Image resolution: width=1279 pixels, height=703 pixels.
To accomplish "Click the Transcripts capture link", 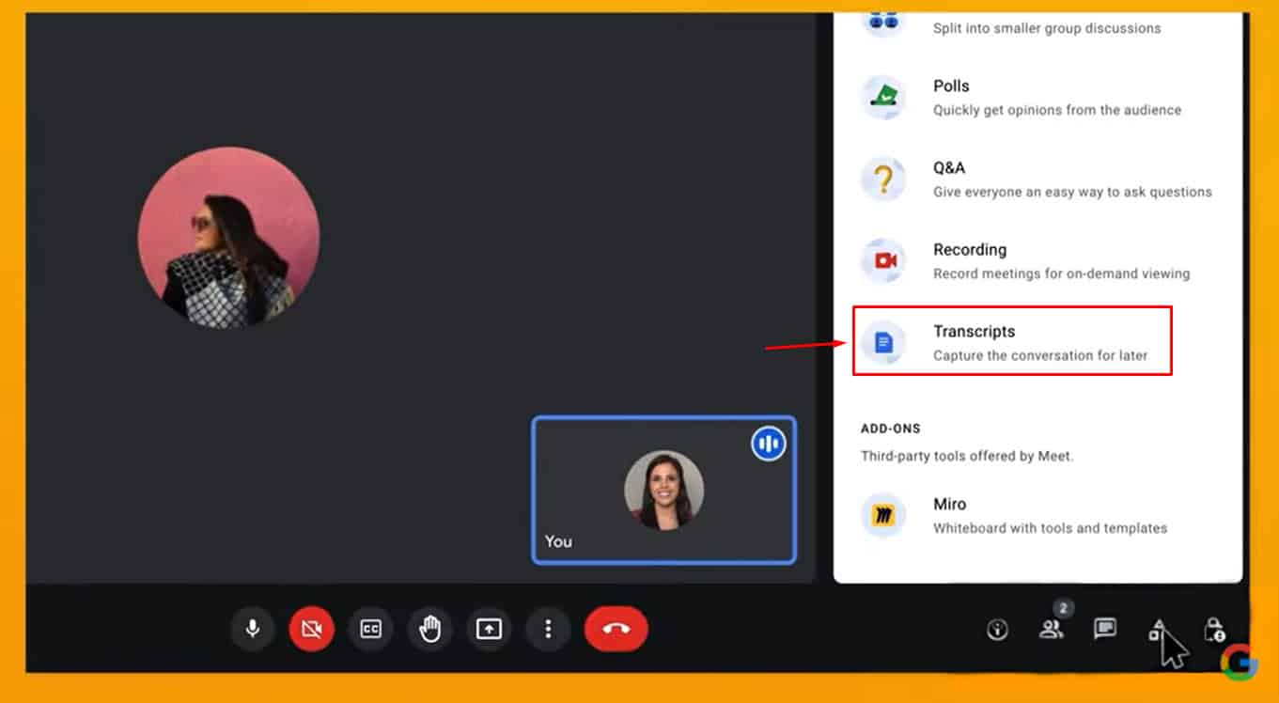I will click(1039, 355).
